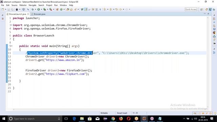Image resolution: width=217 pixels, height=122 pixels.
Task: Click the New Java Class icon
Action: 61,9
